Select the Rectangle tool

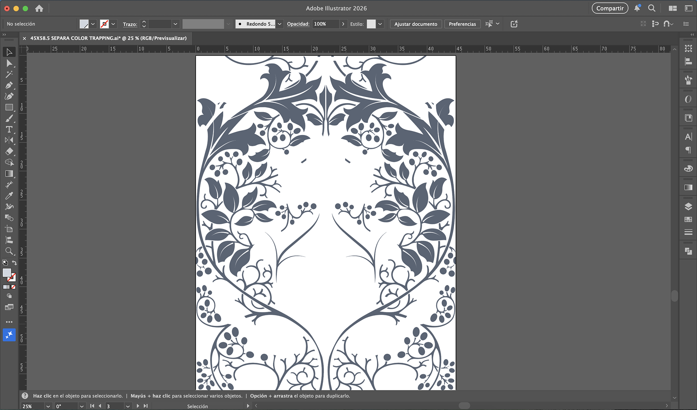[9, 107]
